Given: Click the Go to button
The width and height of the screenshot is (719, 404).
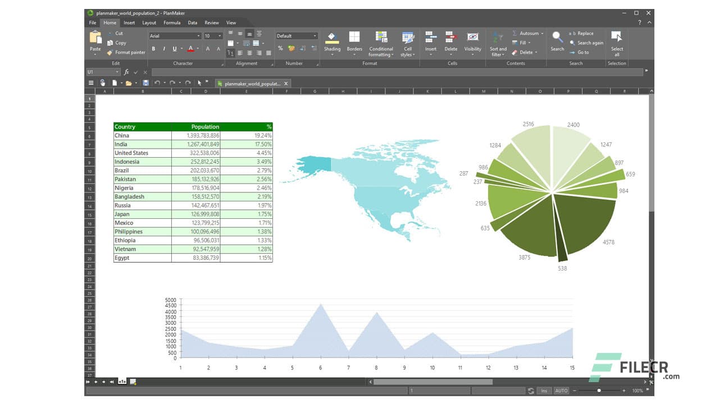Looking at the screenshot, I should [583, 52].
